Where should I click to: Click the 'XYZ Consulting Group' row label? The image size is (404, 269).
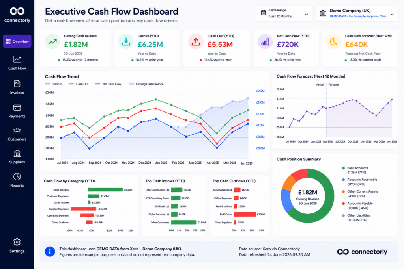pyautogui.click(x=157, y=198)
